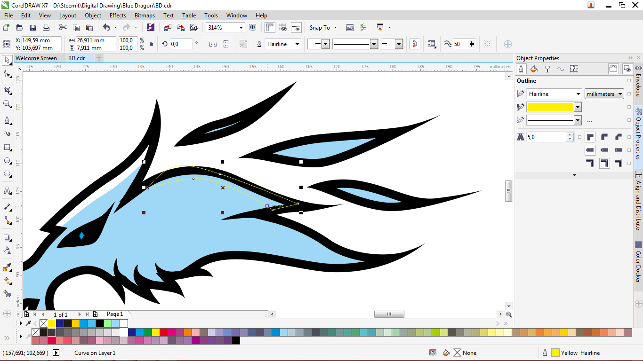
Task: Toggle the Show Rulers button
Action: coord(270,28)
